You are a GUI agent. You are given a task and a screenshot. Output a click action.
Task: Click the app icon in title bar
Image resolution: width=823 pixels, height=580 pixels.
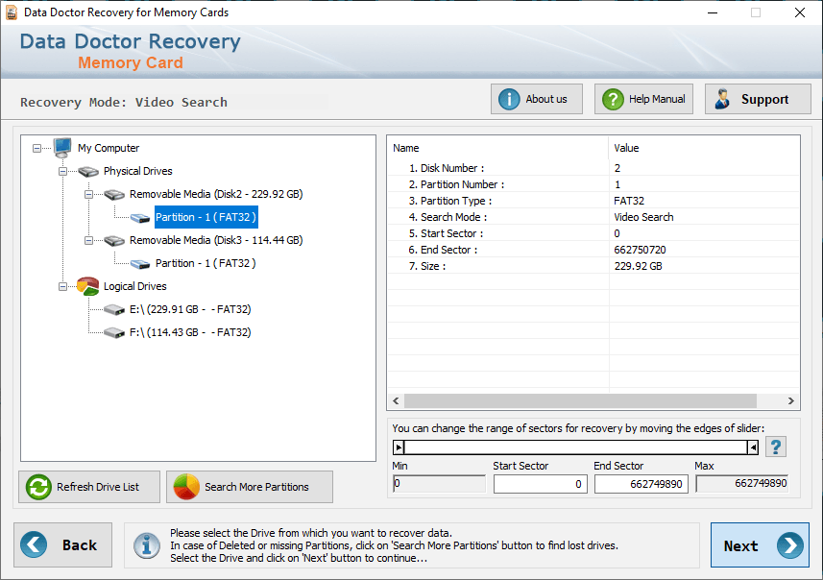click(11, 12)
